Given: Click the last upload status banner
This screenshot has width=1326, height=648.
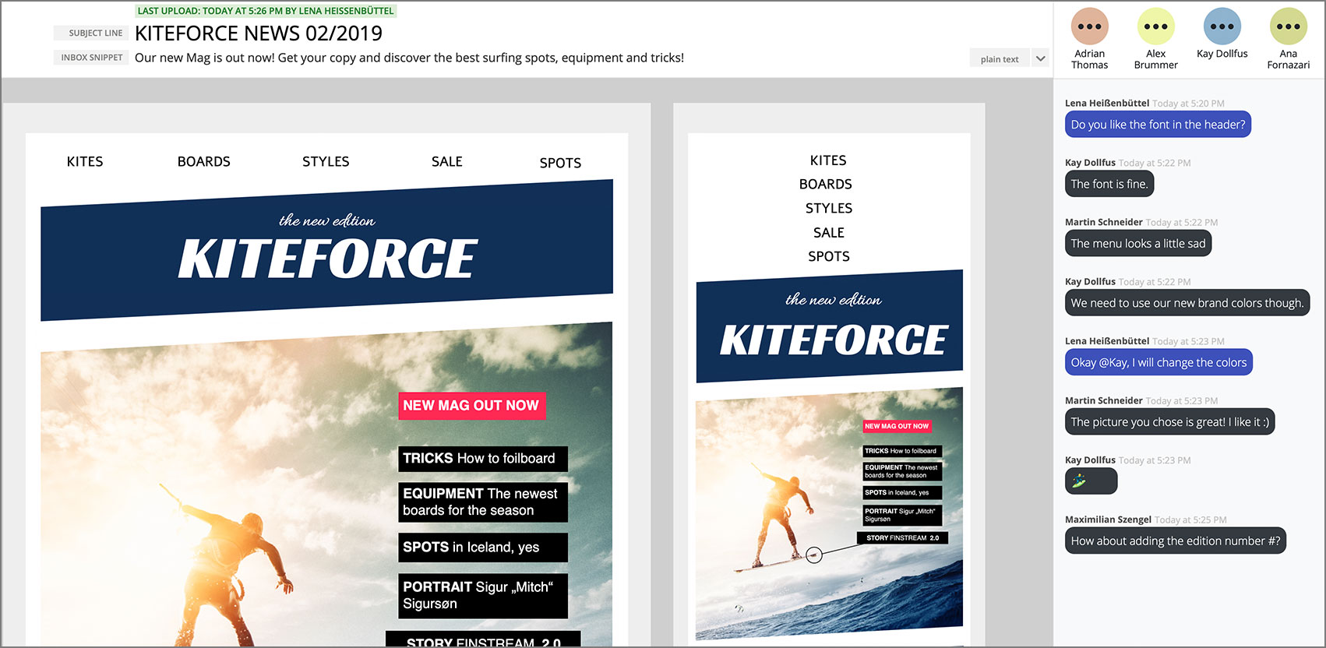Looking at the screenshot, I should tap(266, 11).
